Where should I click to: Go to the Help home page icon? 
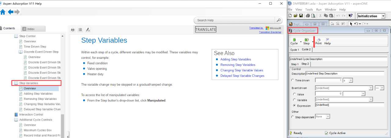[3, 12]
